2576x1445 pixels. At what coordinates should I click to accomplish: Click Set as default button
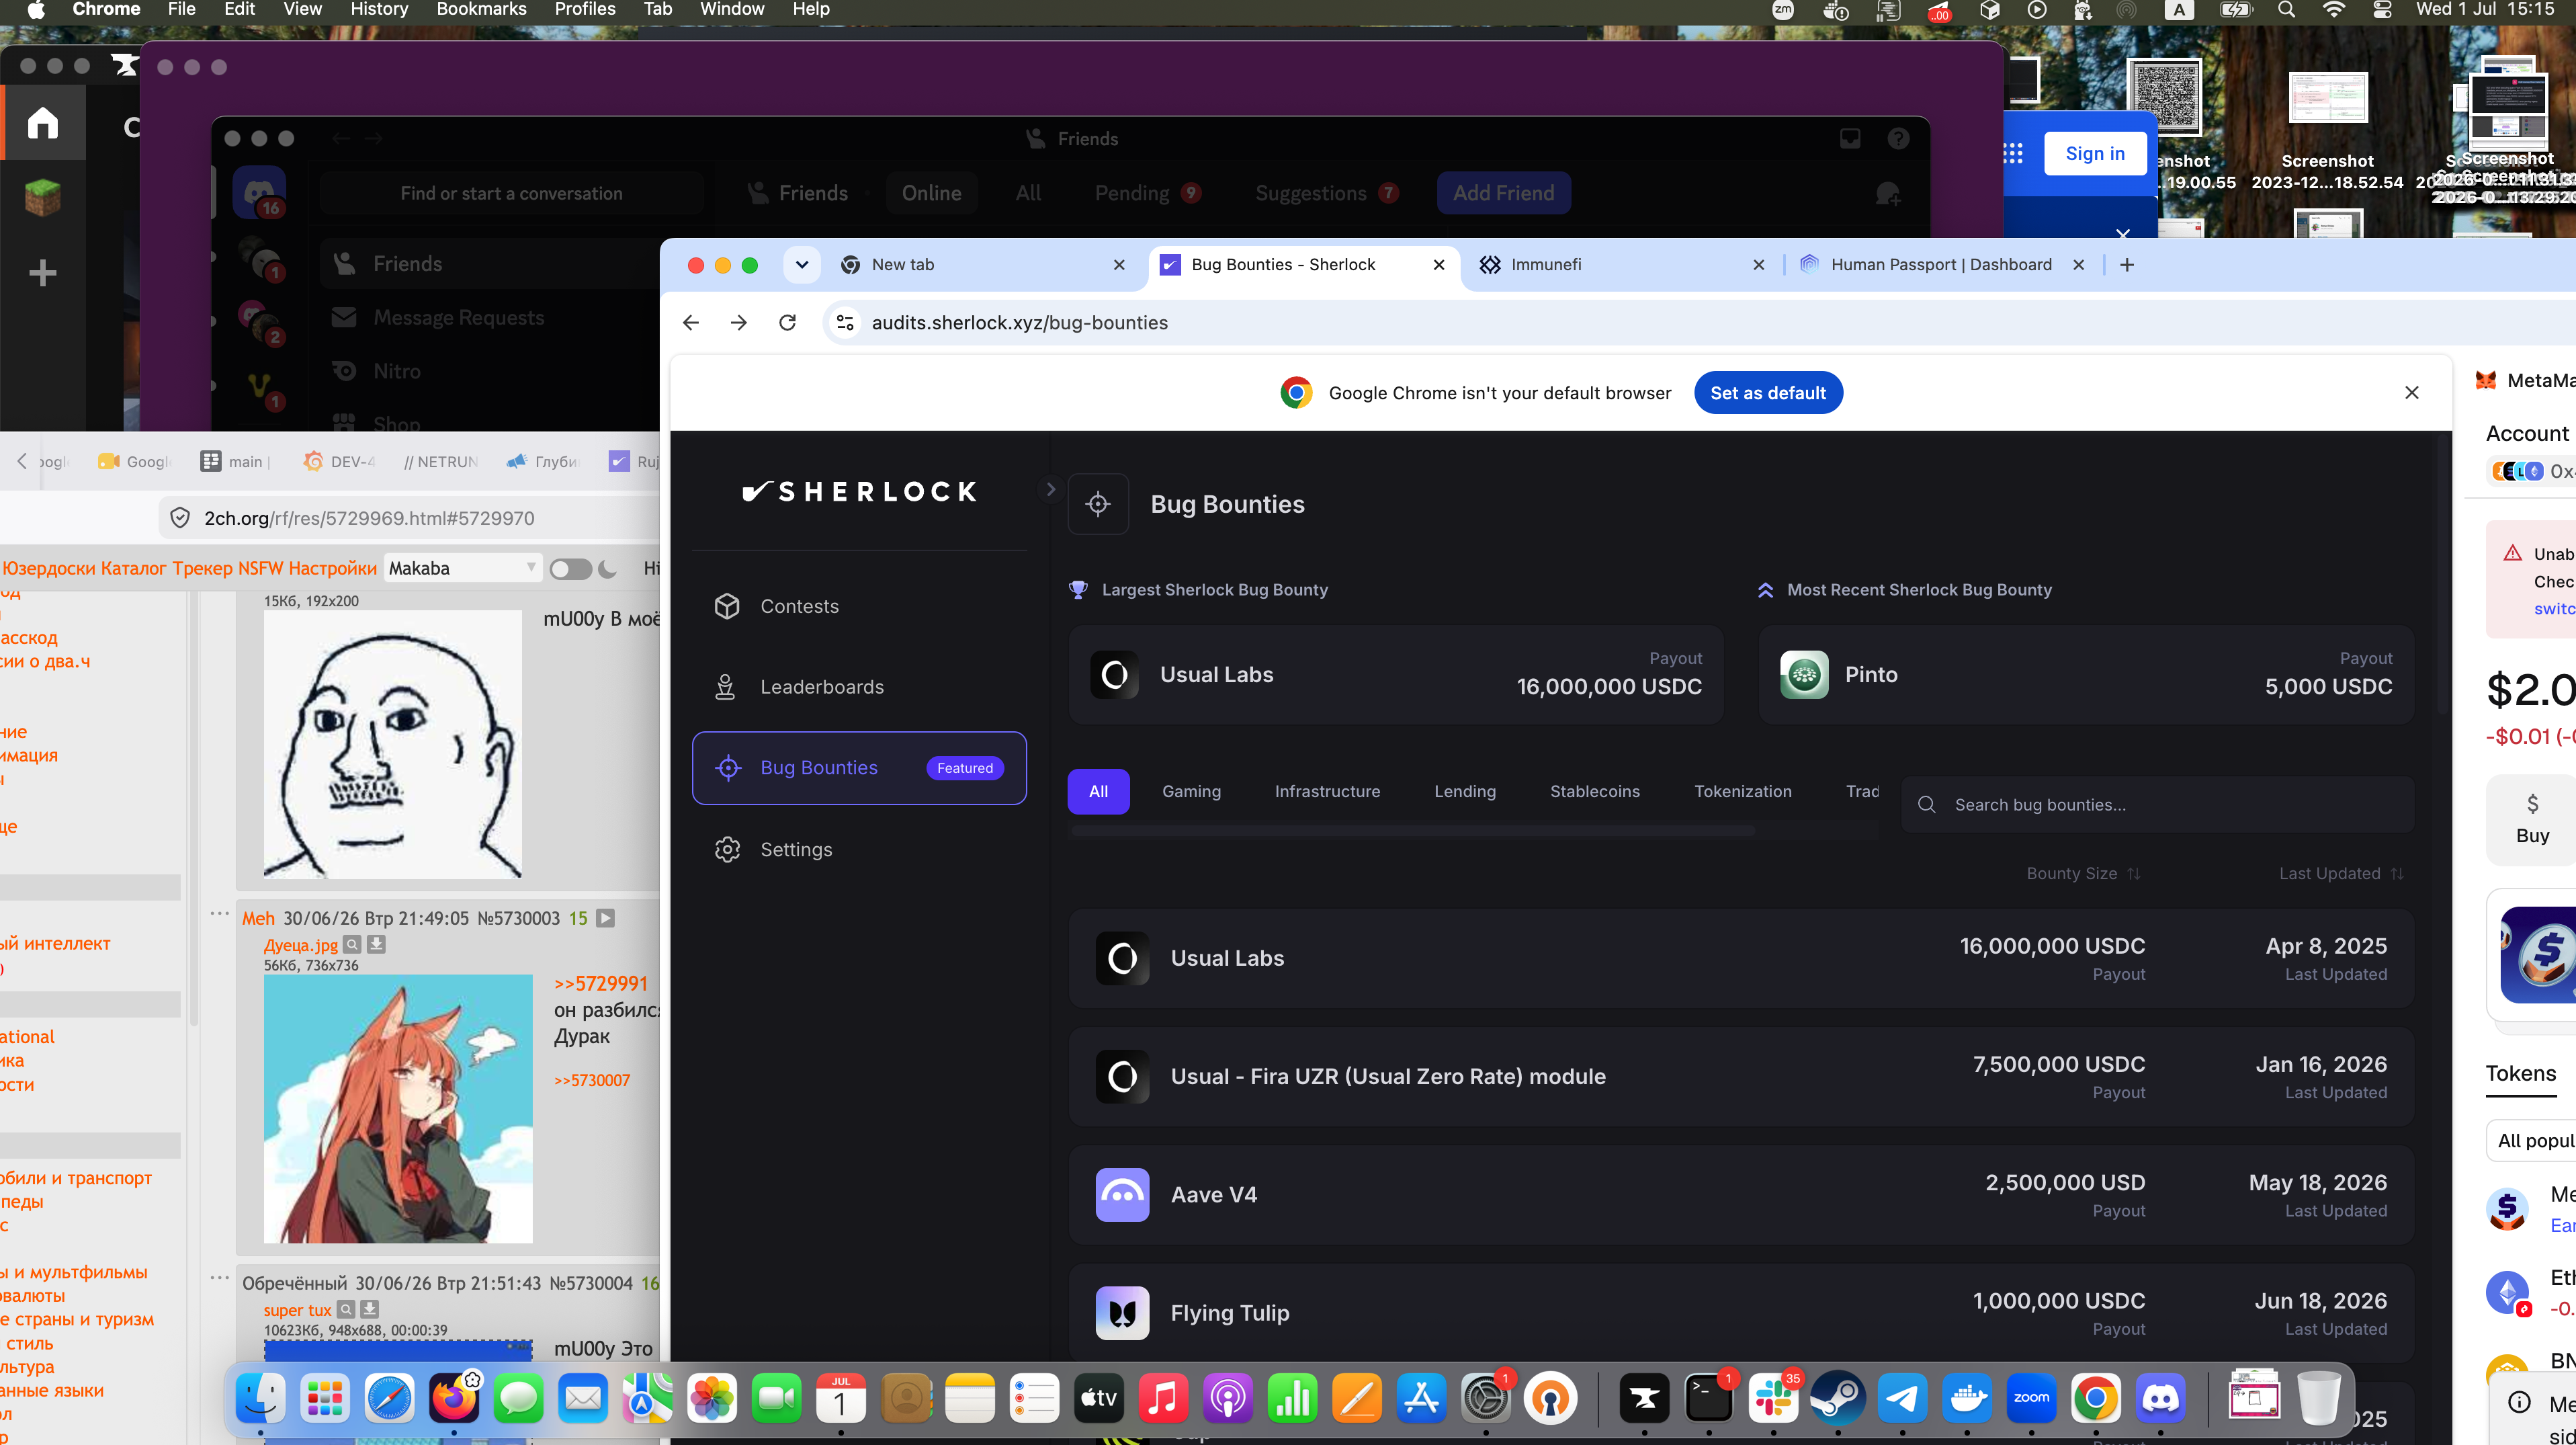(1767, 393)
